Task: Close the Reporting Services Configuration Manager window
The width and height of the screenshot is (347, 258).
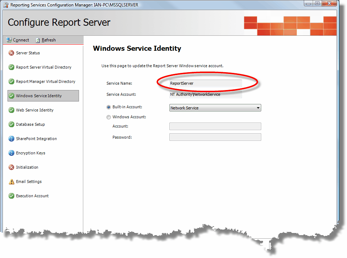Action: click(x=329, y=3)
